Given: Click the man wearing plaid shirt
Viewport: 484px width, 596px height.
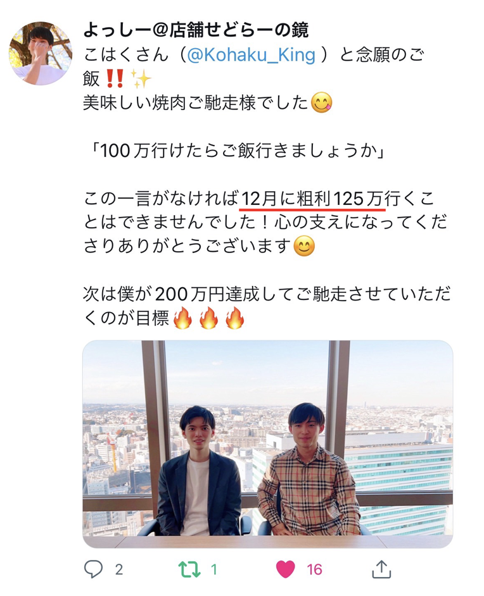Looking at the screenshot, I should 309,469.
